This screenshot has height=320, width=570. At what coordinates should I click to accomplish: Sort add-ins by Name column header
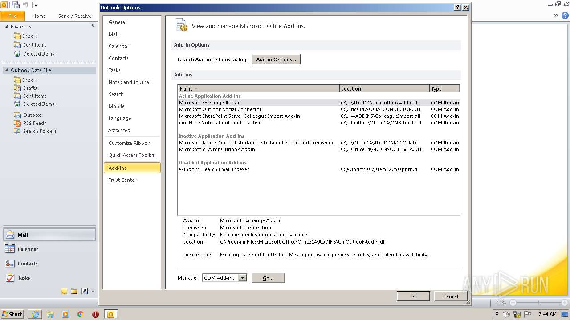258,89
